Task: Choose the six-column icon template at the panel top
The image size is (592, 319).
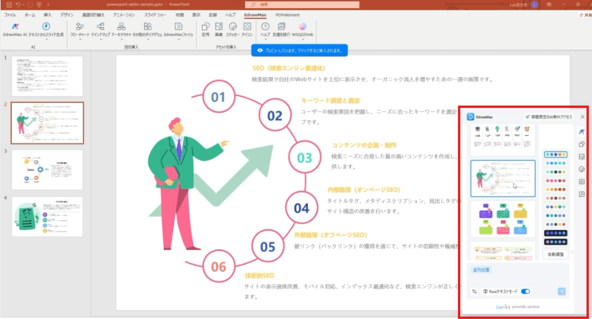Action: click(503, 140)
